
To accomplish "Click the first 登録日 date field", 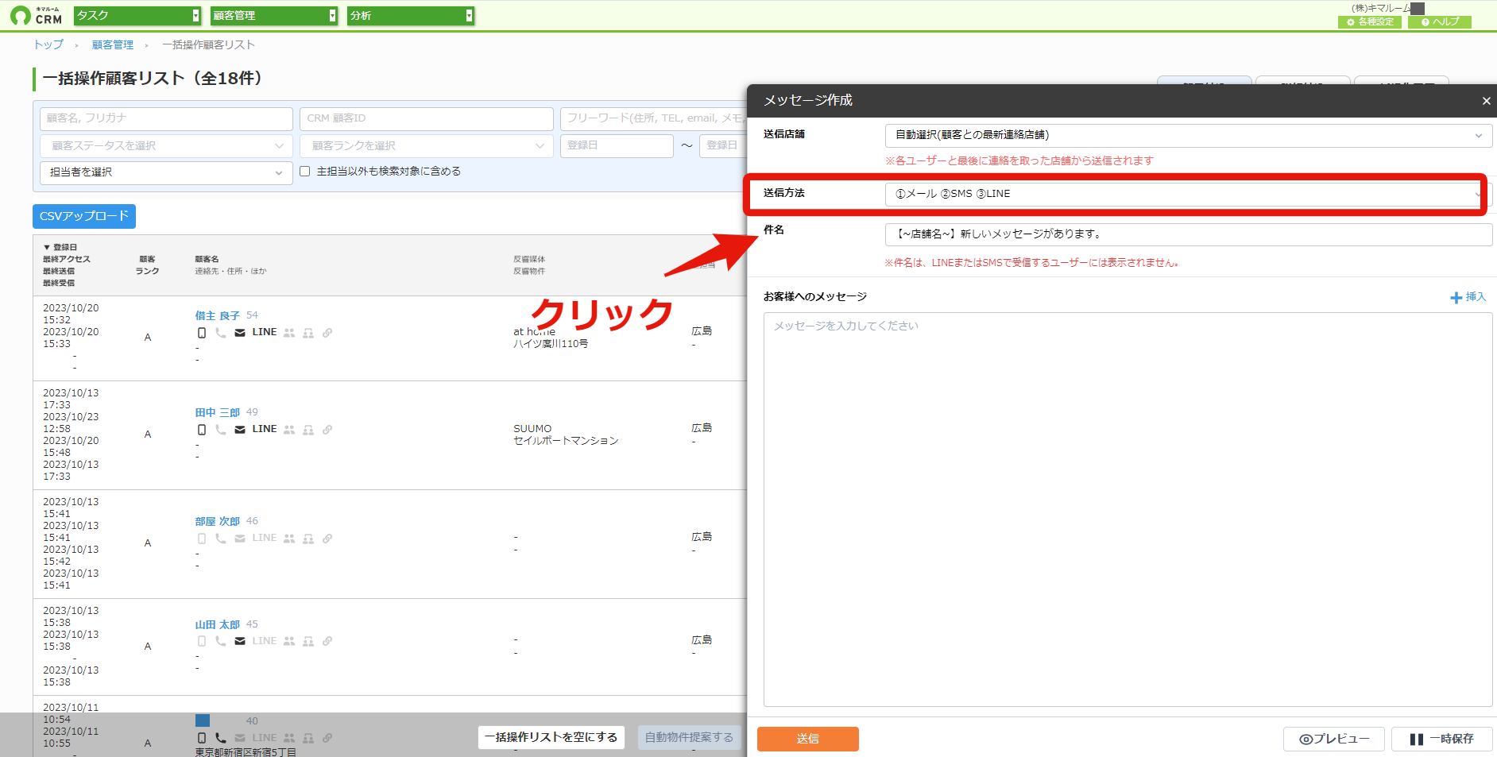I will (617, 146).
